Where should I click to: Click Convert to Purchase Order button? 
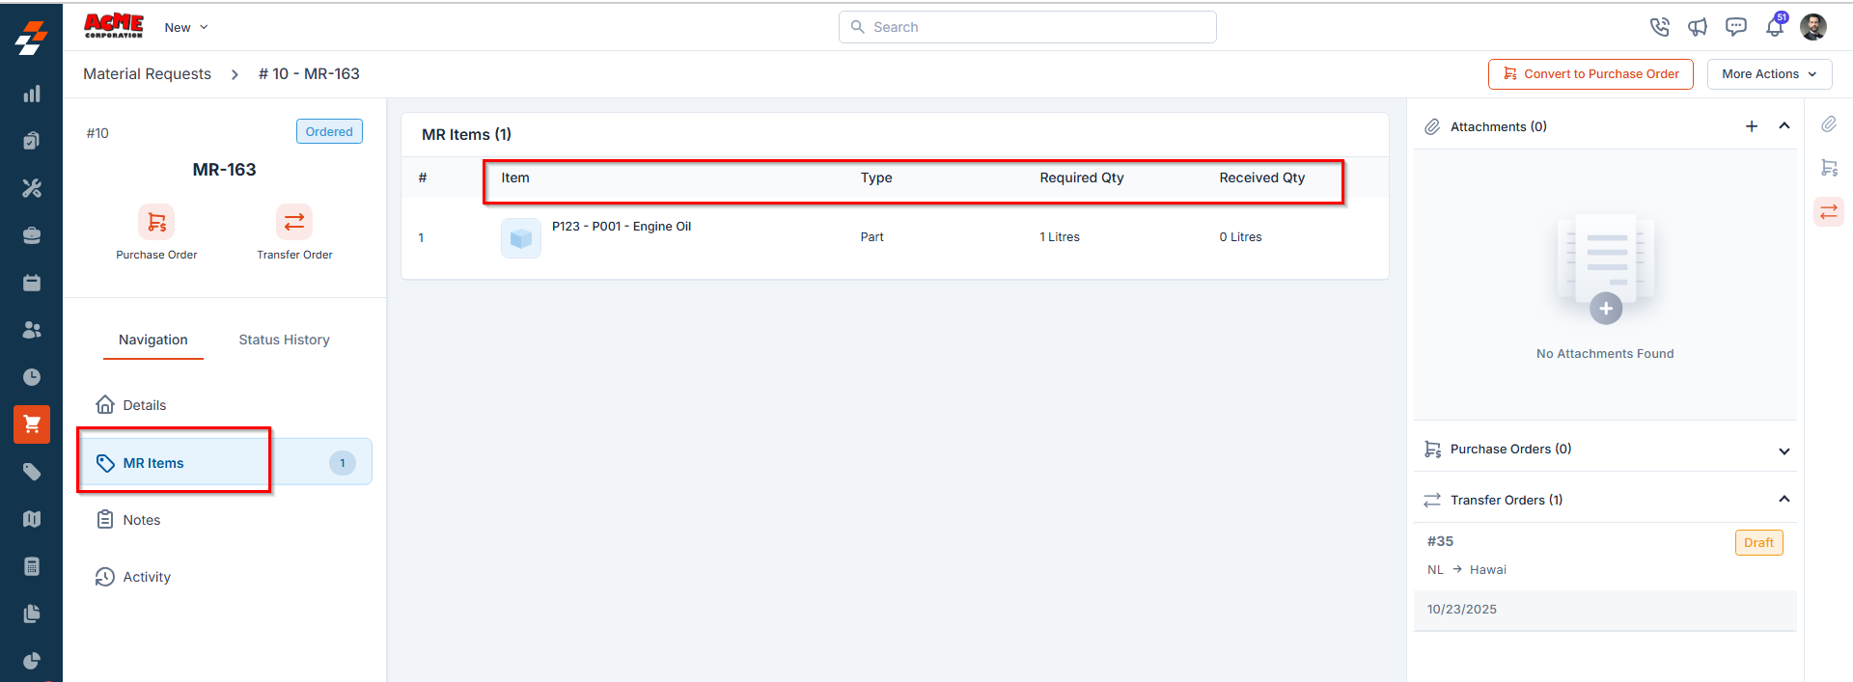[1590, 74]
